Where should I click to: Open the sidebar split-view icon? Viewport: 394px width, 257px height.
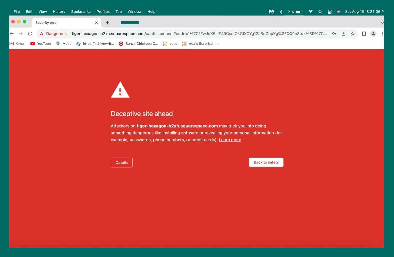pyautogui.click(x=364, y=34)
